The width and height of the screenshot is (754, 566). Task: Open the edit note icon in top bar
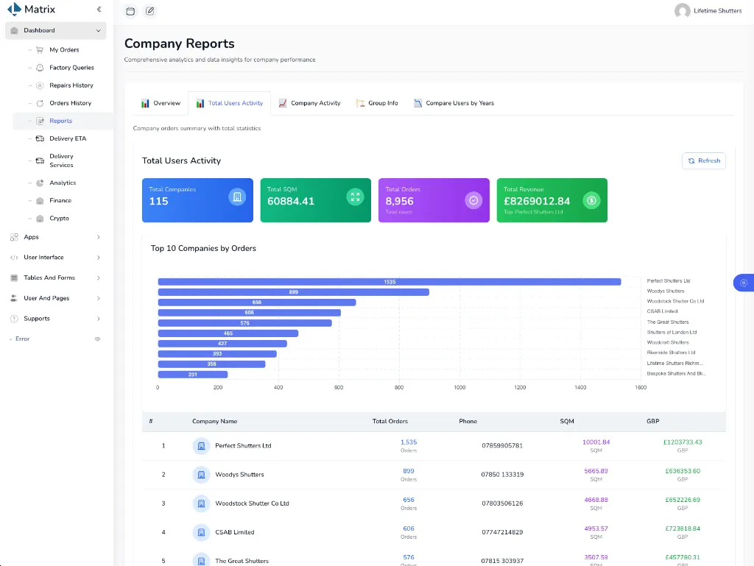click(x=150, y=11)
